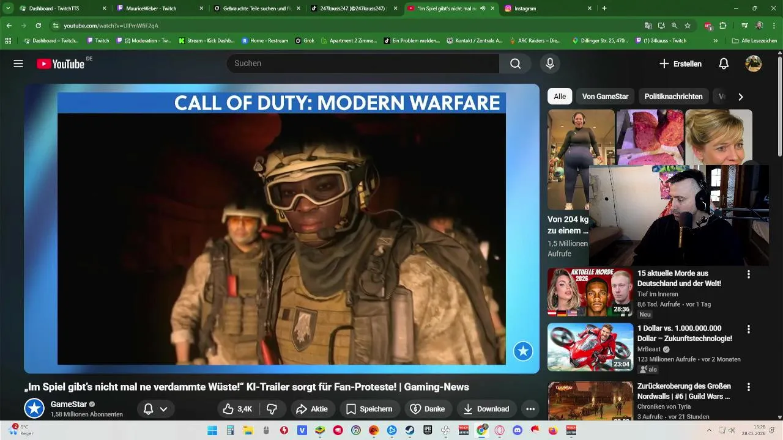The width and height of the screenshot is (783, 440).
Task: Open notification settings dropdown next to bell
Action: coord(163,409)
